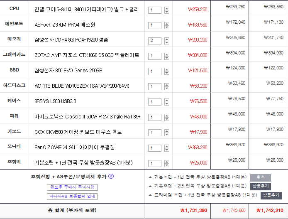The height and width of the screenshot is (219, 288).
Task: Click the 메인보드 quantity input field
Action: coord(155,26)
